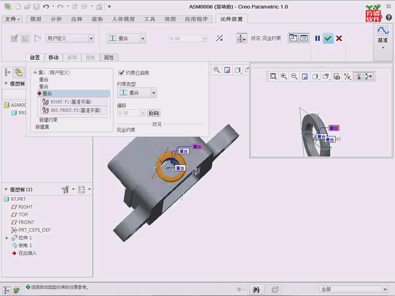
Task: Uncheck the 约束已启用 checkbox
Action: (122, 73)
